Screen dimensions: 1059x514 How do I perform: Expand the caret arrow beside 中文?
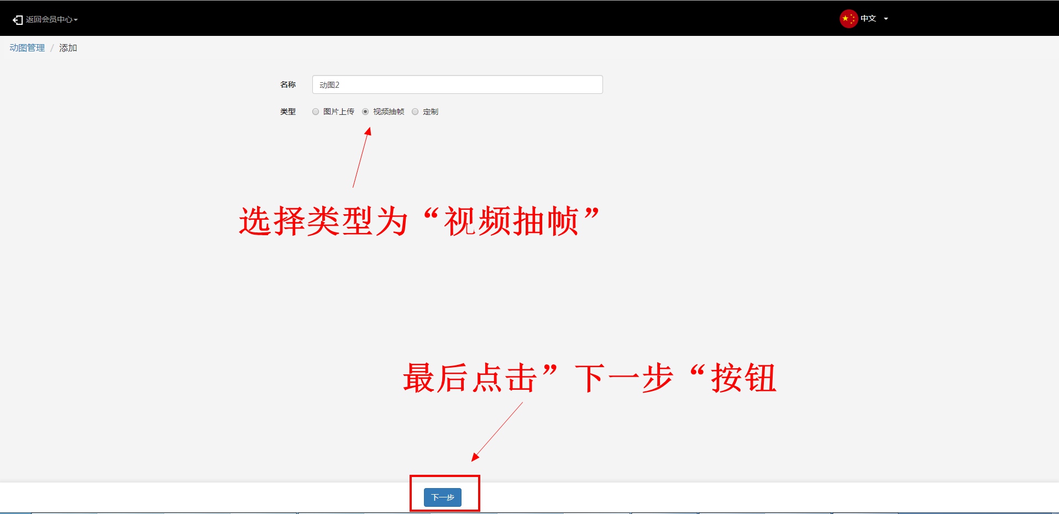click(x=886, y=19)
